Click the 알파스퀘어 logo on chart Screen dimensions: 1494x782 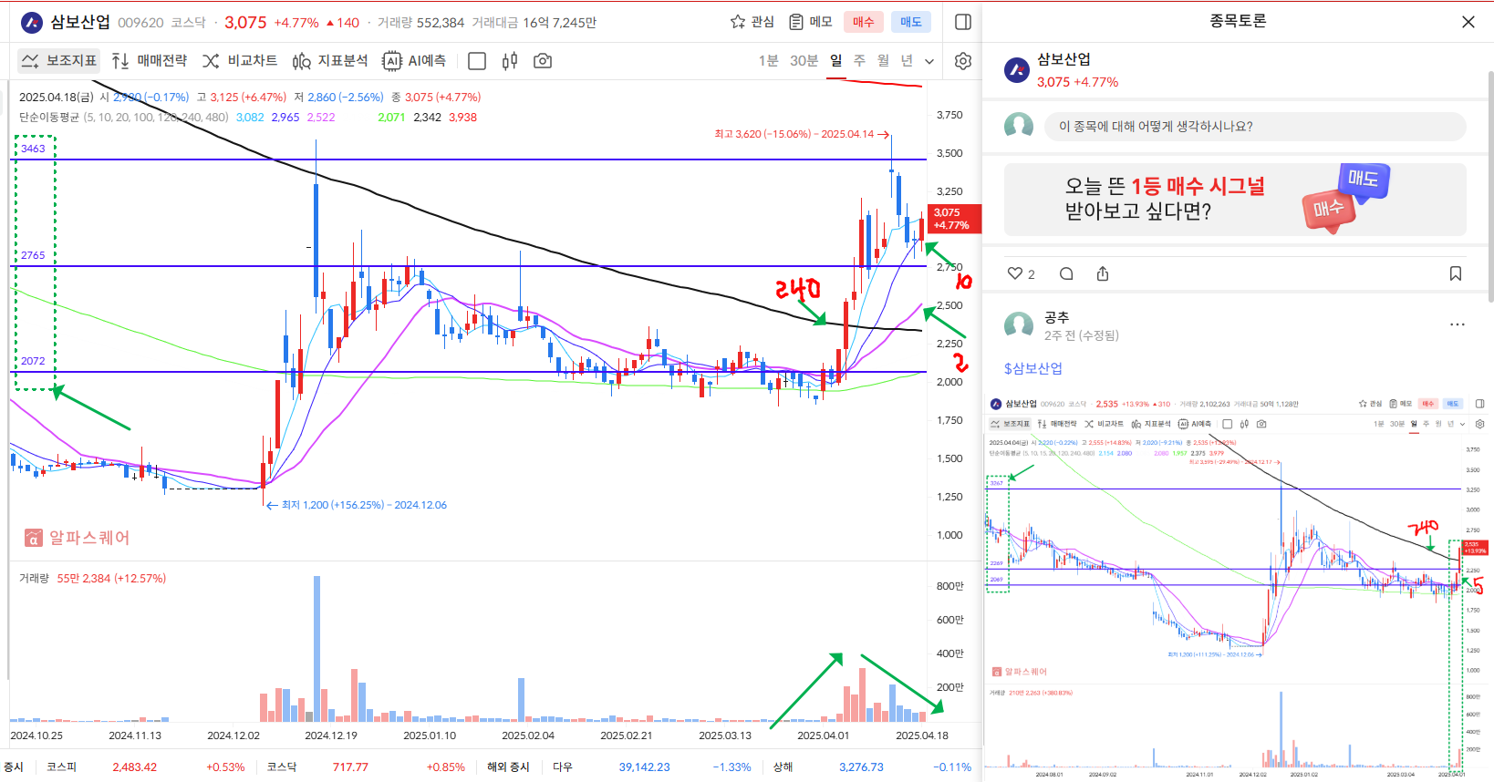77,538
